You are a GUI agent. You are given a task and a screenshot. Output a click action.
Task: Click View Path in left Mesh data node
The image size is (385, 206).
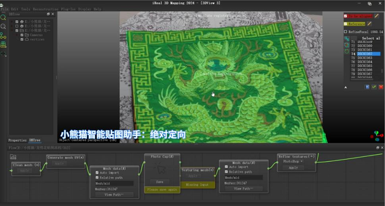114,195
